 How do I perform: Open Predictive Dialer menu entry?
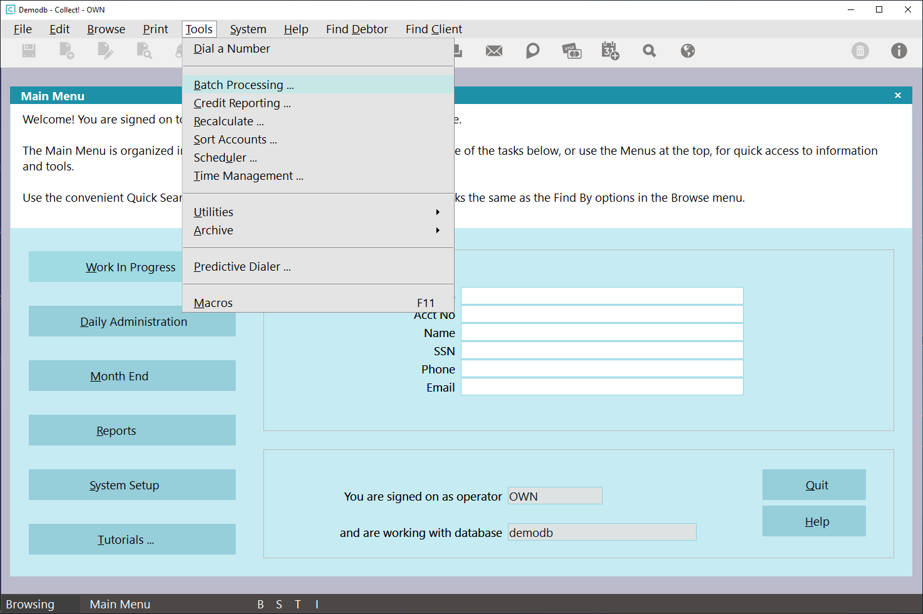click(x=318, y=267)
